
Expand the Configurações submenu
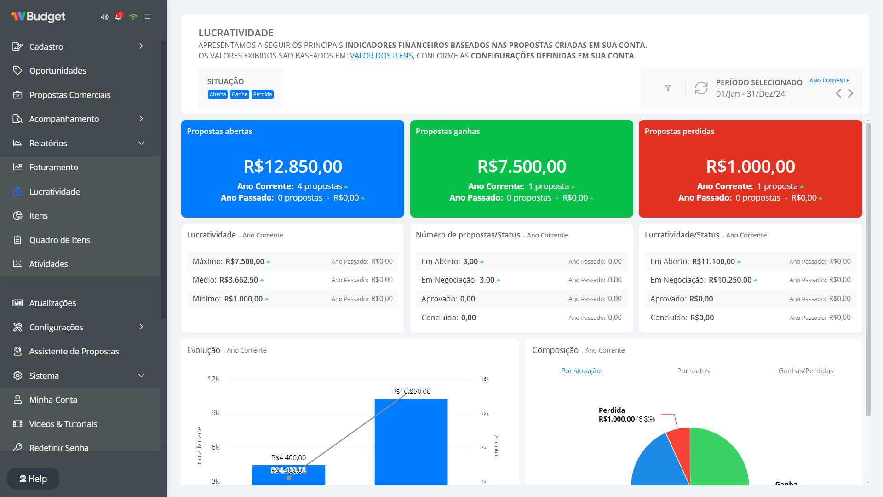click(x=141, y=327)
